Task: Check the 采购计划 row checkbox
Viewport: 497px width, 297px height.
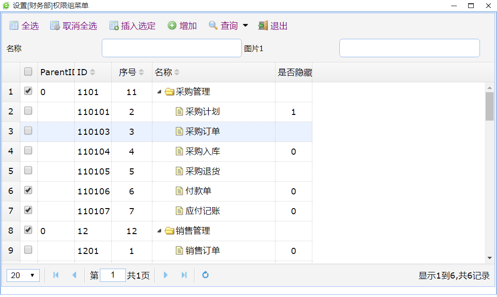Action: [x=28, y=111]
